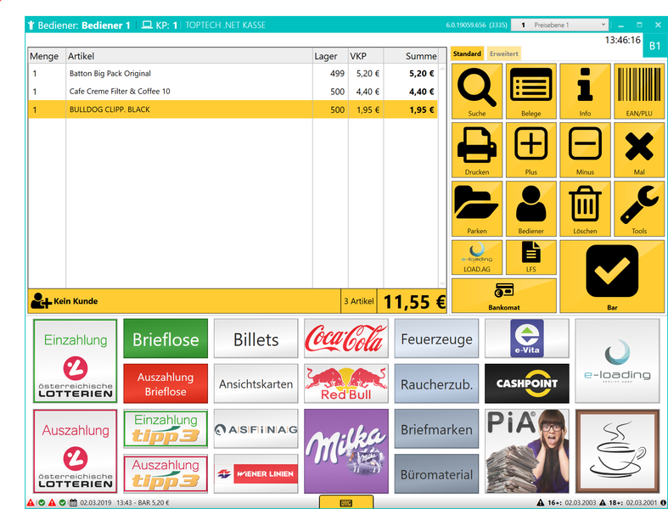Open the Suche search function

tap(477, 91)
